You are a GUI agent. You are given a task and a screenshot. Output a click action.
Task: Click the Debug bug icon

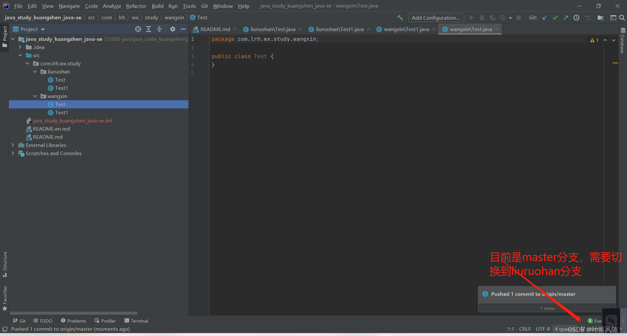click(x=482, y=18)
